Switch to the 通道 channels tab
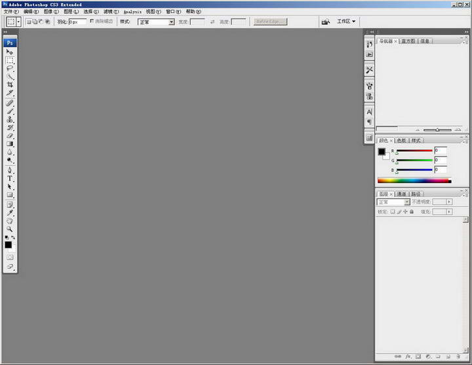This screenshot has height=365, width=472. (401, 194)
